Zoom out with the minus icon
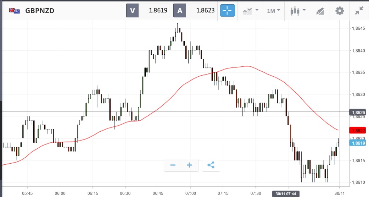The image size is (369, 197). click(173, 165)
